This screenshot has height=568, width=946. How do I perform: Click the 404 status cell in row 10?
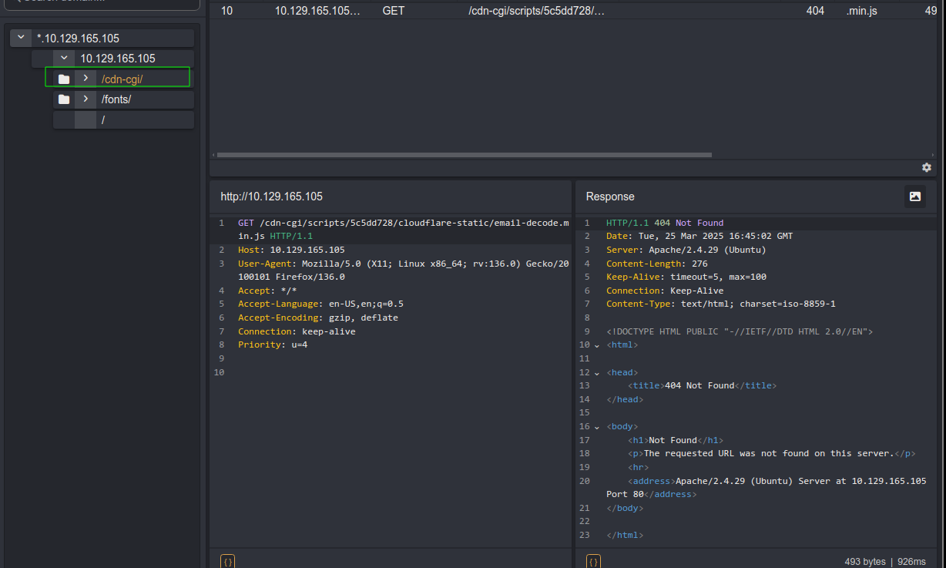point(815,11)
